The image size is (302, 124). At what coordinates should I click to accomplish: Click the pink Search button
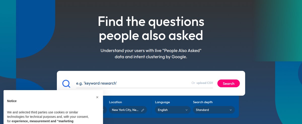tap(229, 84)
